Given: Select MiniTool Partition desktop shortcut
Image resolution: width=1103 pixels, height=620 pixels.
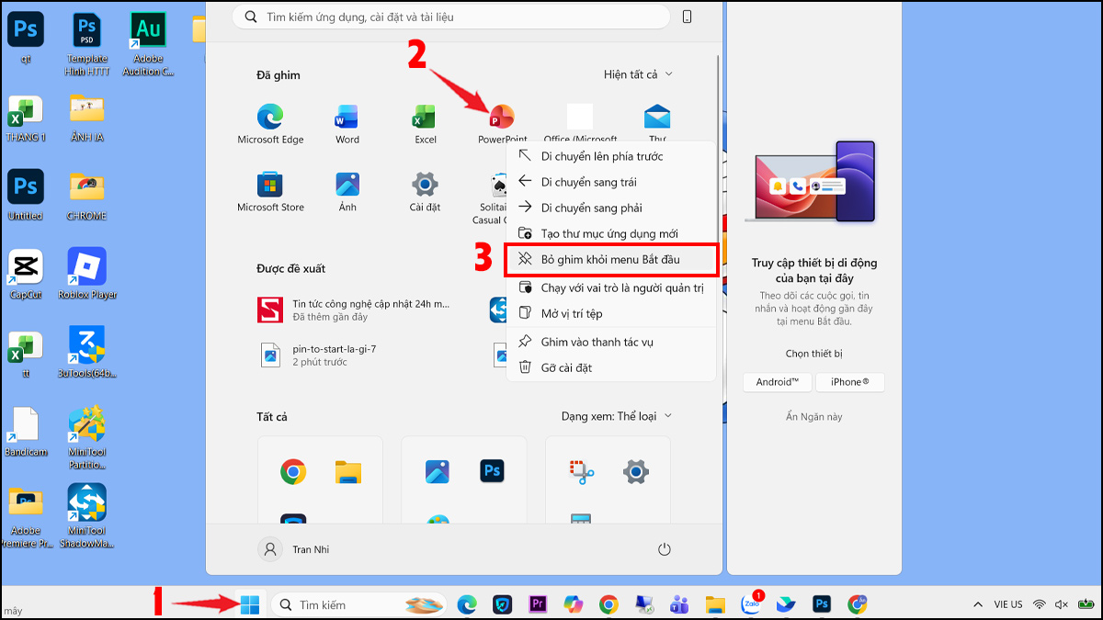Looking at the screenshot, I should (x=86, y=437).
